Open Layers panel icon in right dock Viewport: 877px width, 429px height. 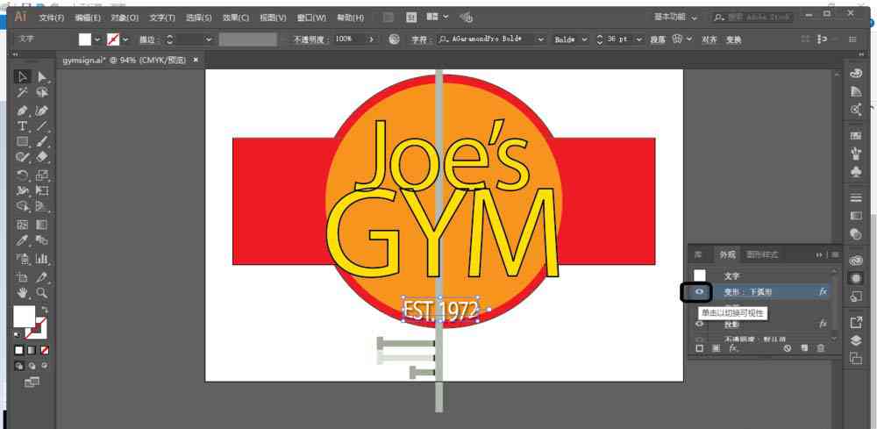[x=856, y=340]
